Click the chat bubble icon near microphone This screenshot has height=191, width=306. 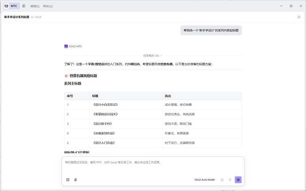pyautogui.click(x=222, y=179)
